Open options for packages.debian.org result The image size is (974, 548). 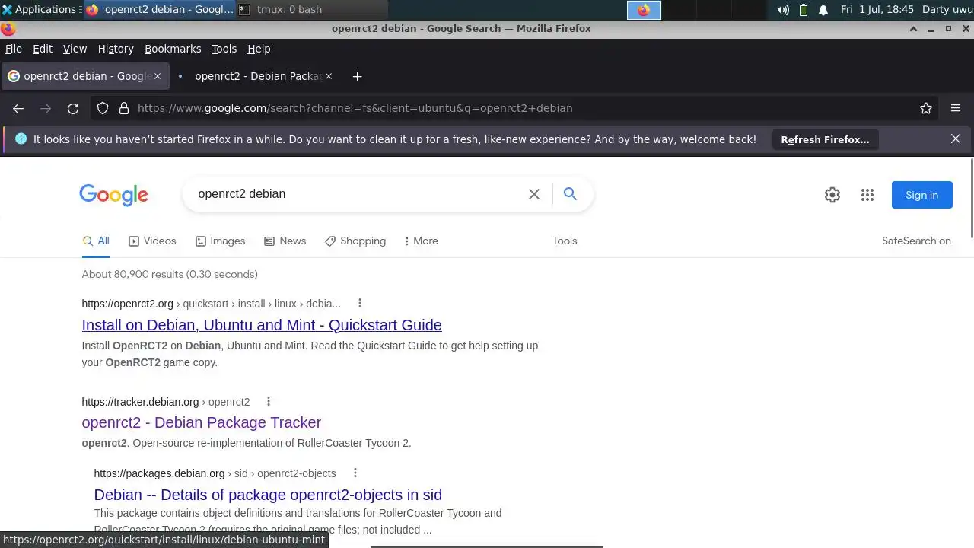coord(355,473)
